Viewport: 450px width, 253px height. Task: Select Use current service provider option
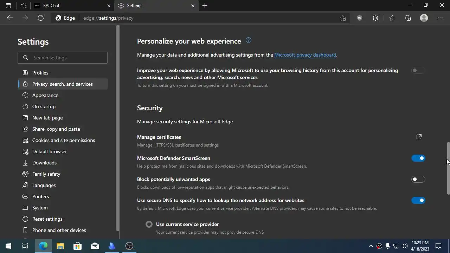tap(149, 224)
